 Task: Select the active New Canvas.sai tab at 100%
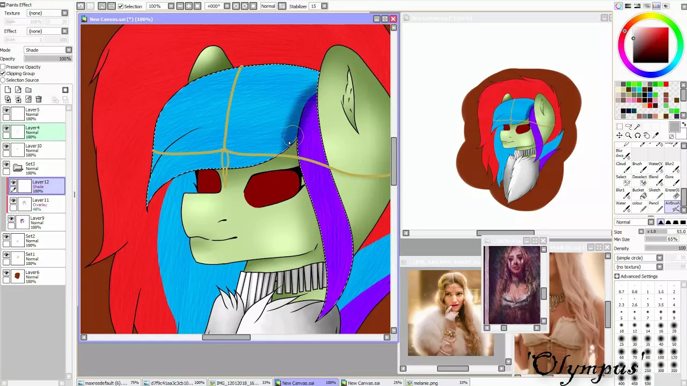tap(306, 383)
